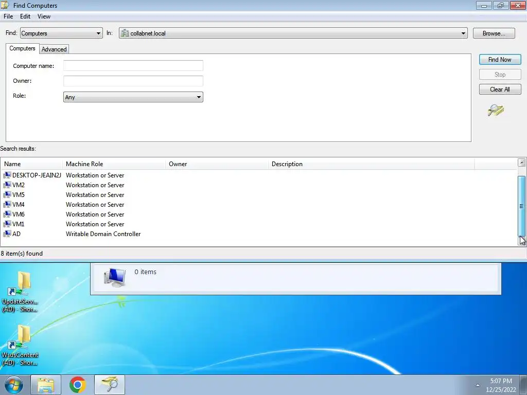Click the Find Now button
This screenshot has width=527, height=395.
click(500, 60)
